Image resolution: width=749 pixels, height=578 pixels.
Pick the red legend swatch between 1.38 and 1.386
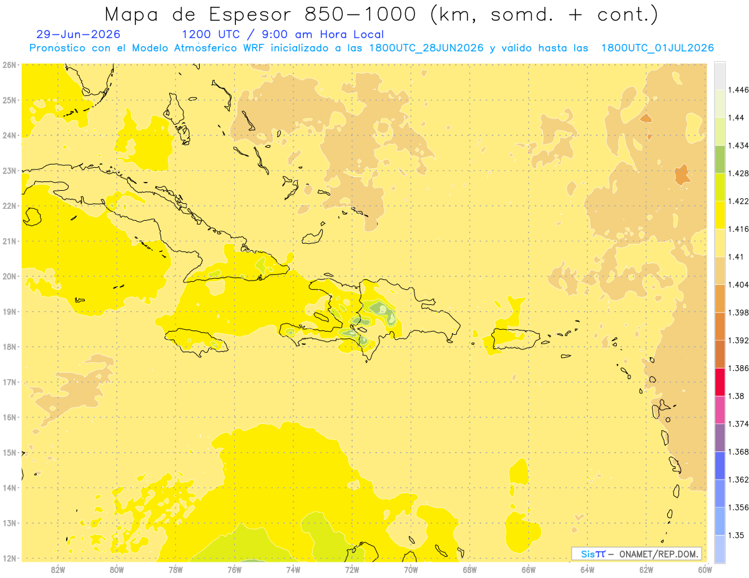720,382
